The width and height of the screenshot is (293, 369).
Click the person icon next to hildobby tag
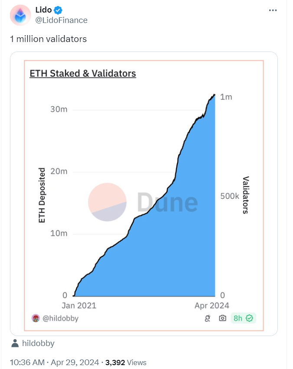[15, 343]
